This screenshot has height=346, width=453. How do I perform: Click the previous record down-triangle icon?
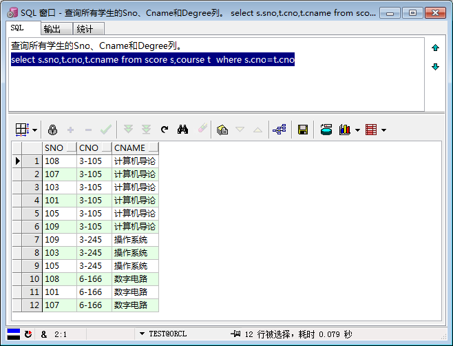[x=240, y=130]
